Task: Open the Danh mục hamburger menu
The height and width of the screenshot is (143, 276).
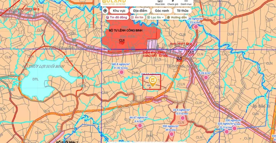Action: click(186, 2)
